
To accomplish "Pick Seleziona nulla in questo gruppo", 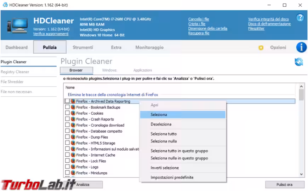I will [x=183, y=158].
